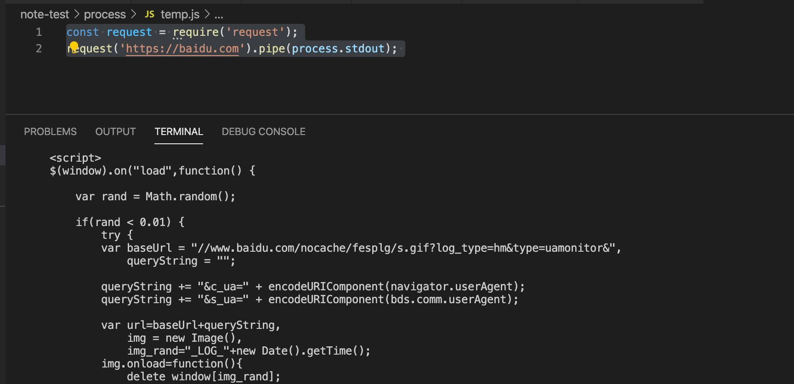
Task: Open the process breadcrumb folder
Action: pos(105,14)
